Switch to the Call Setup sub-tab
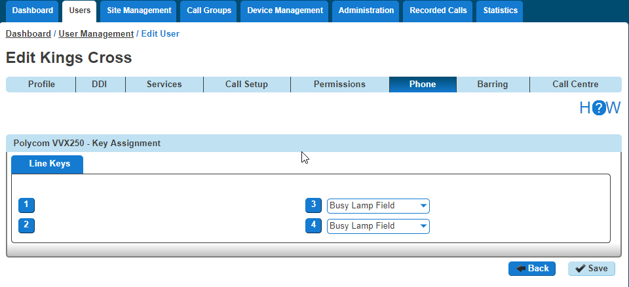Image resolution: width=629 pixels, height=287 pixels. point(247,85)
